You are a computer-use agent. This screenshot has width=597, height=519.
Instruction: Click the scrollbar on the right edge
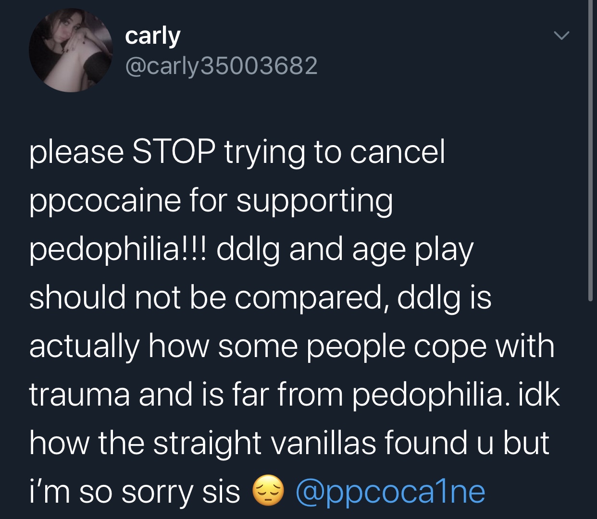point(591,150)
